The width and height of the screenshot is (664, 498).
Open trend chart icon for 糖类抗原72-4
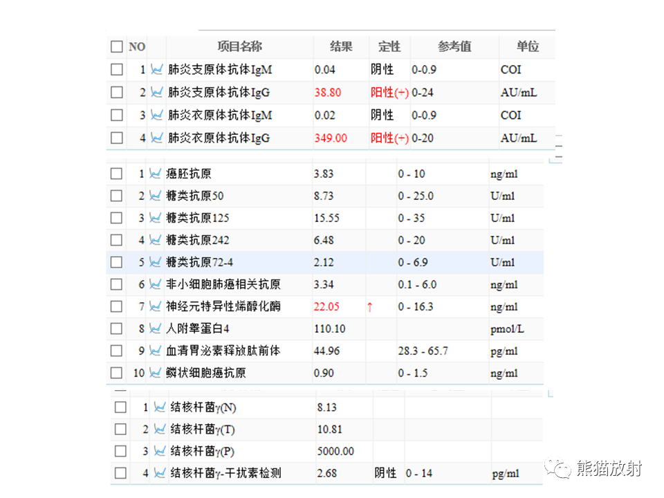156,262
